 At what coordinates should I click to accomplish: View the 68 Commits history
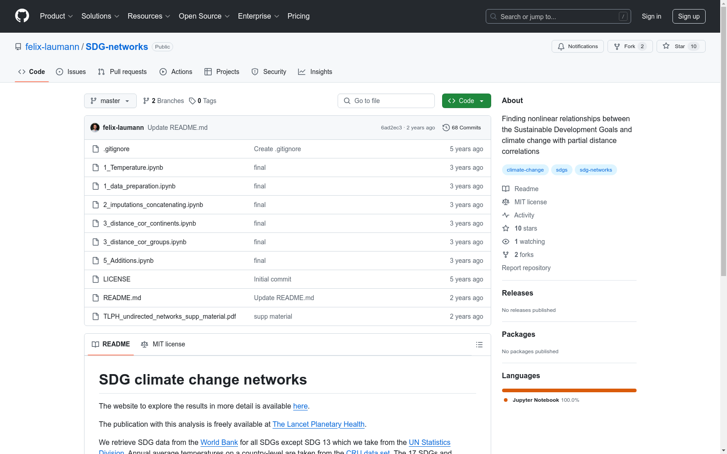(462, 128)
